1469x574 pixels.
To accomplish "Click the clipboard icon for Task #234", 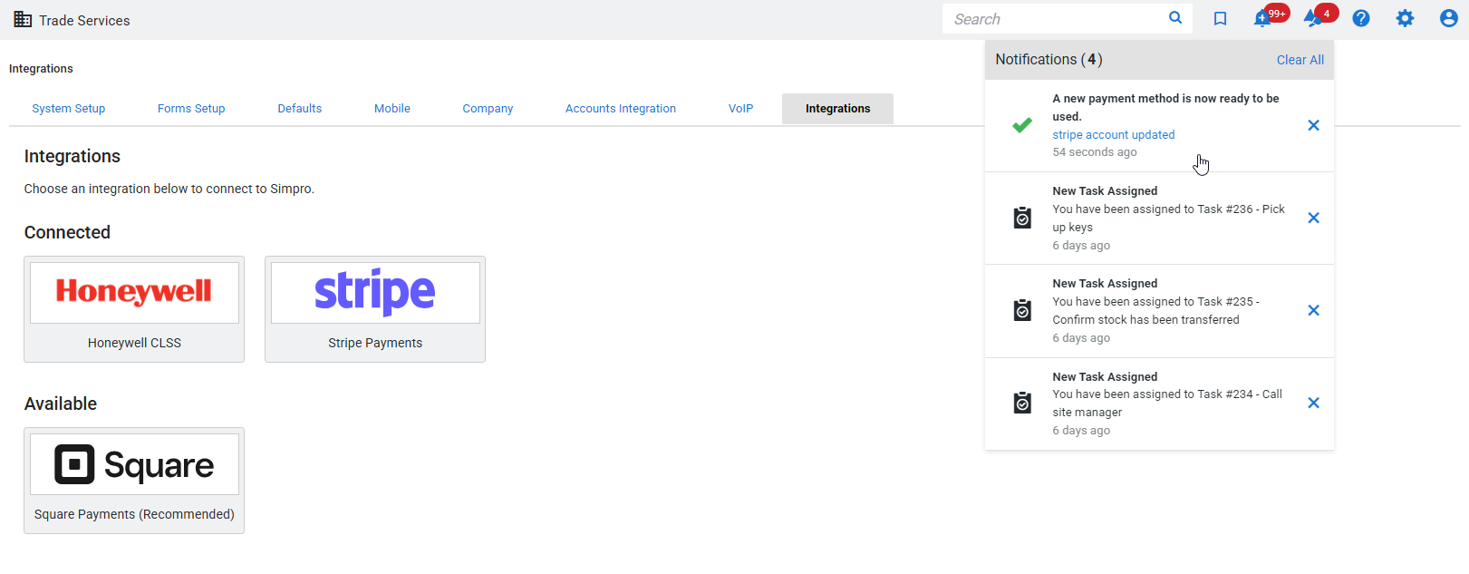I will click(x=1022, y=403).
